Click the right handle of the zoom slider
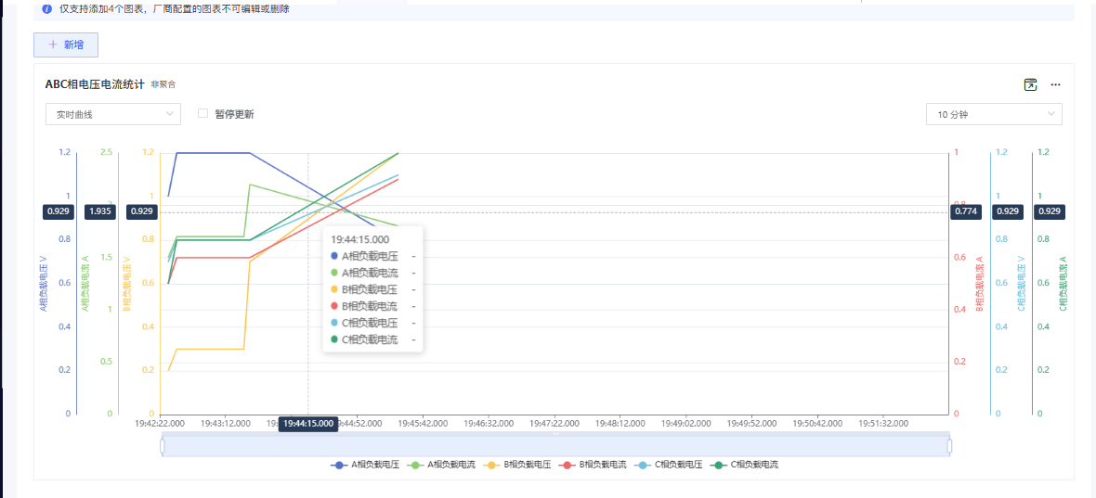1096x498 pixels. pos(949,446)
